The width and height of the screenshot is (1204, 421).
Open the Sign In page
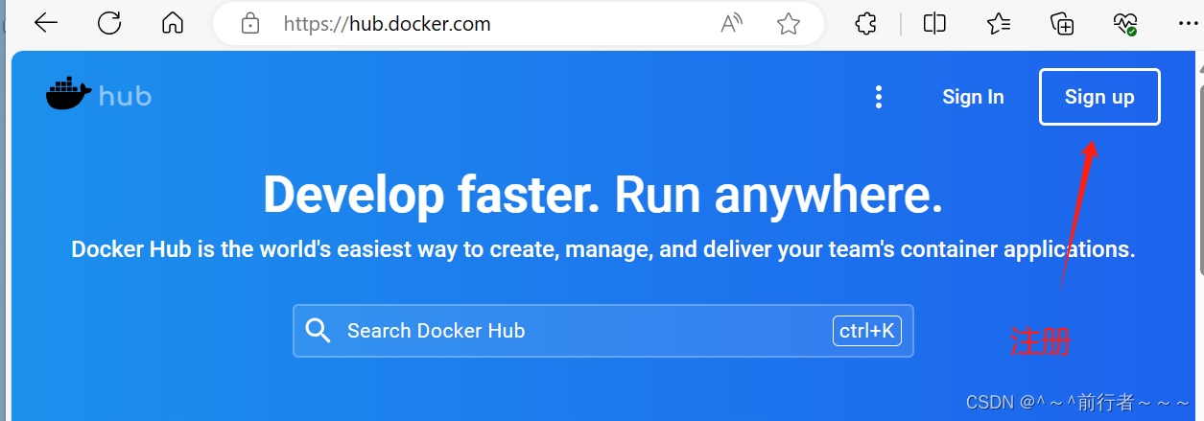973,97
